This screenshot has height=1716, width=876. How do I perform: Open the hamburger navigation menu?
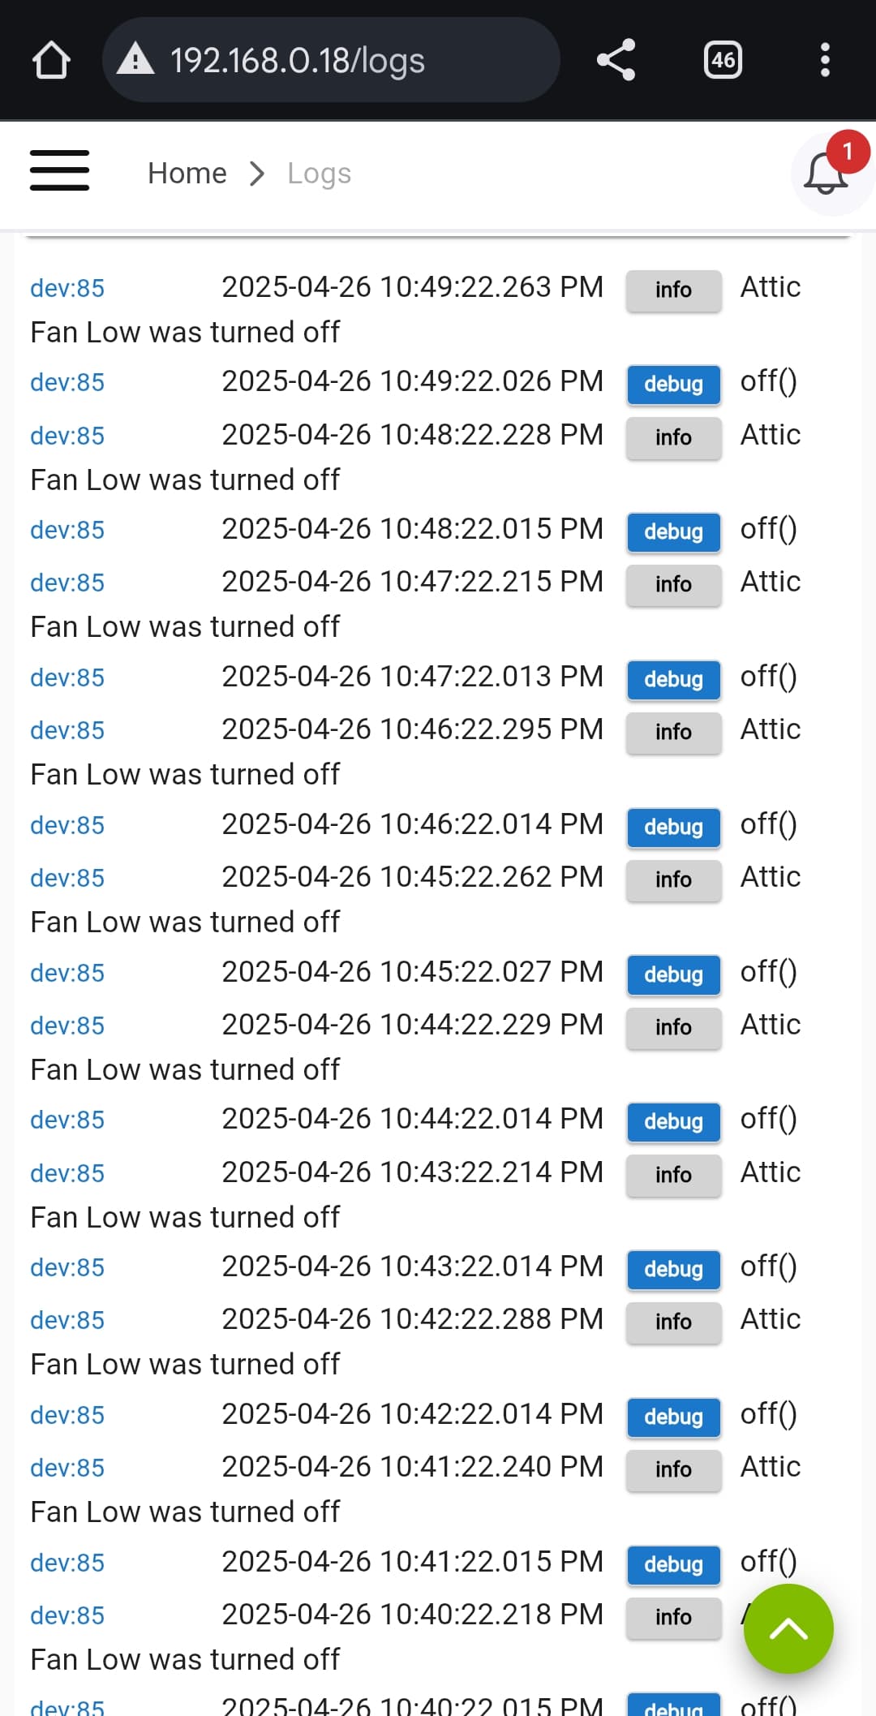click(x=59, y=170)
